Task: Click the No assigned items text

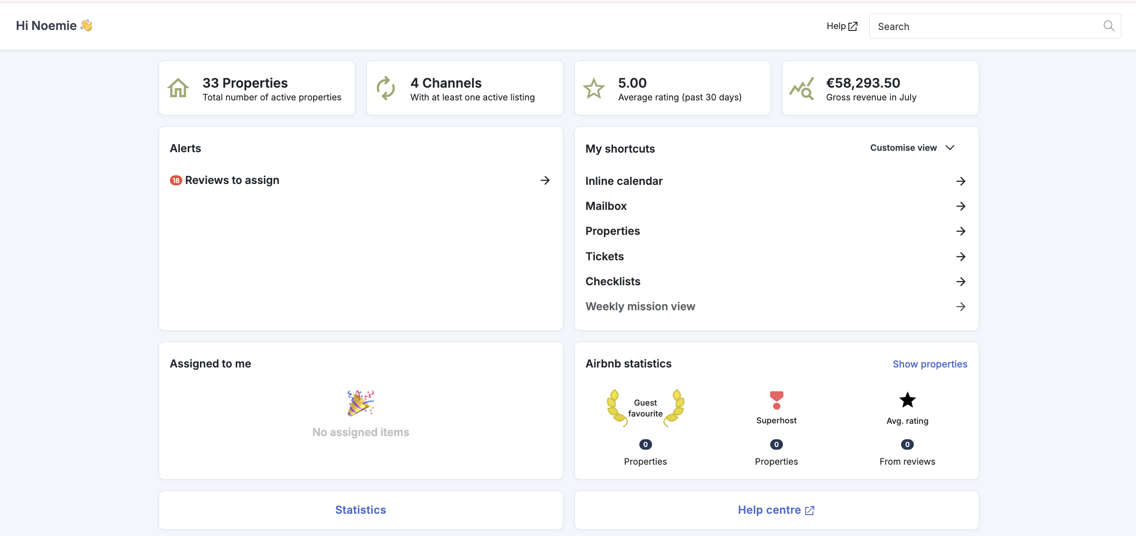Action: tap(361, 432)
